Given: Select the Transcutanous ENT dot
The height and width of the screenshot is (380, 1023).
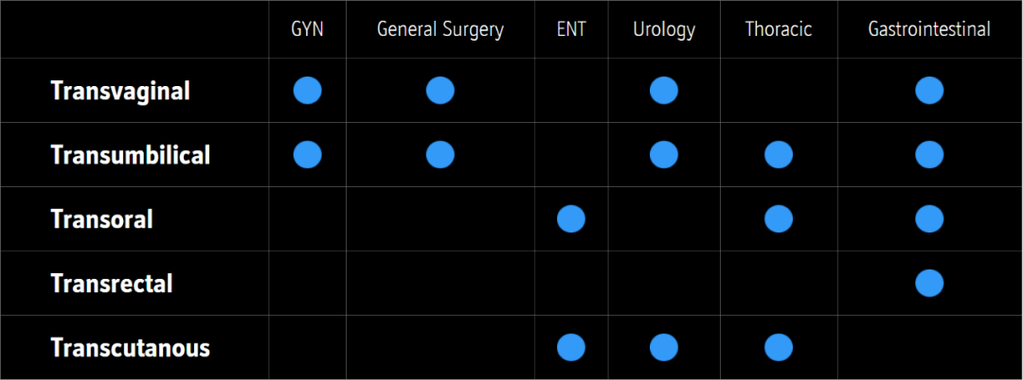Looking at the screenshot, I should coord(571,348).
